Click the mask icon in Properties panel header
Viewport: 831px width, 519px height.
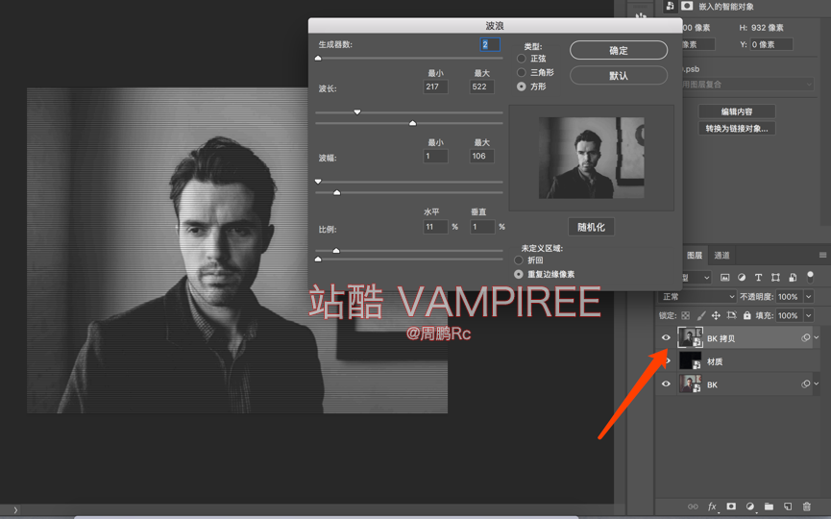click(x=687, y=6)
